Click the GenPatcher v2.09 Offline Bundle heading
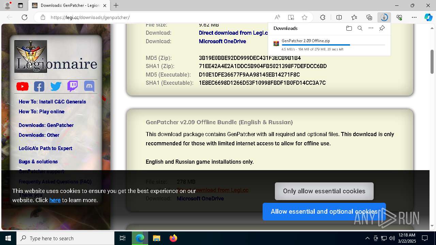The width and height of the screenshot is (436, 245). [x=219, y=122]
